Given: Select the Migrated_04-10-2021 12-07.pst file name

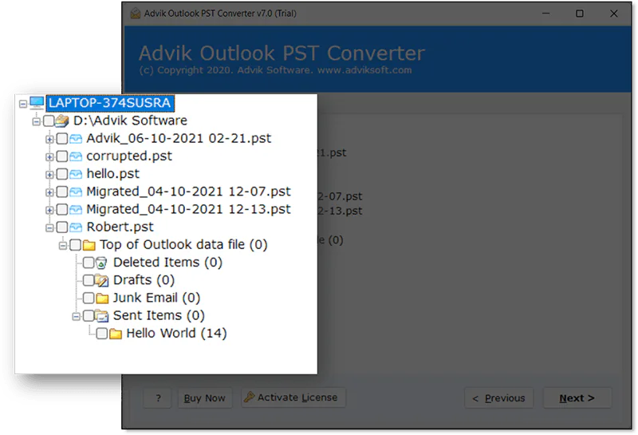Looking at the screenshot, I should [x=188, y=192].
